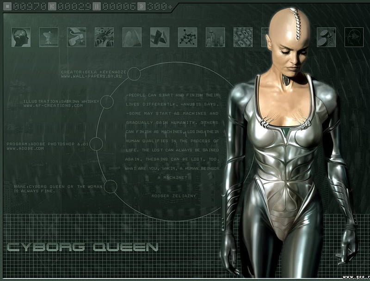The height and width of the screenshot is (281, 370).
Task: Click the 'CAN FINISH AS MACHINES, LOSING THEIR' line
Action: [172, 132]
